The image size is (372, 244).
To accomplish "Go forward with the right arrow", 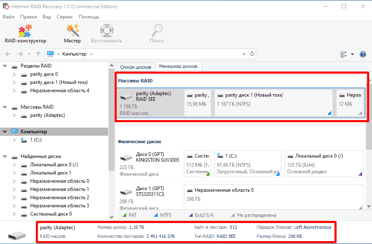I will tap(20, 54).
